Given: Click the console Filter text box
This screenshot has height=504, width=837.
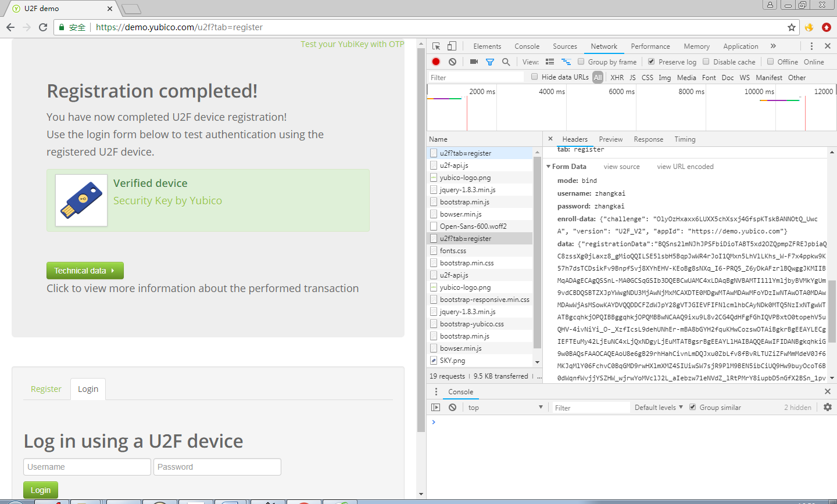Looking at the screenshot, I should pyautogui.click(x=591, y=408).
